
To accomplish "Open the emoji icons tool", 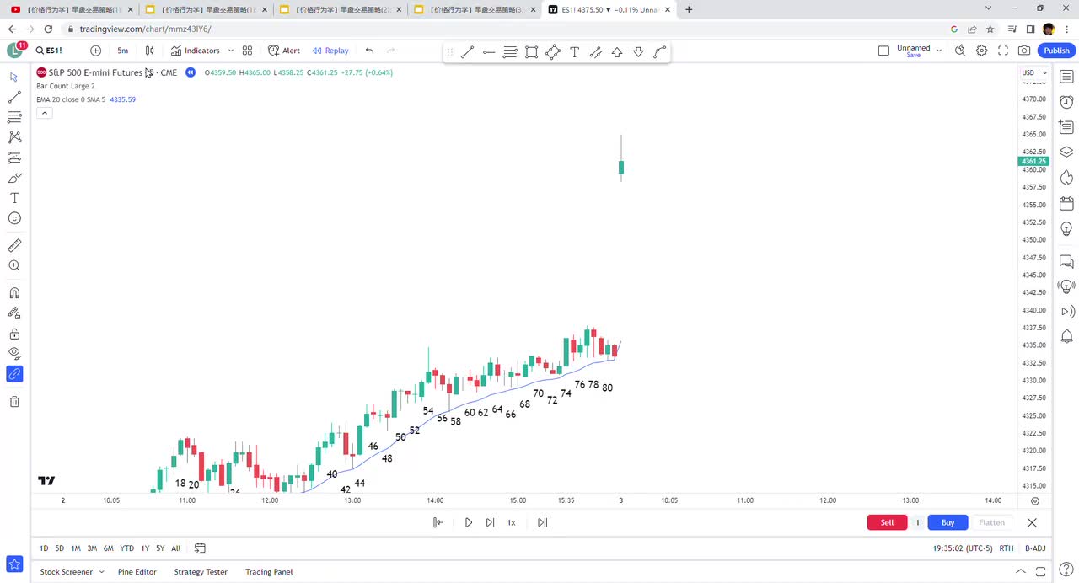I will (14, 218).
